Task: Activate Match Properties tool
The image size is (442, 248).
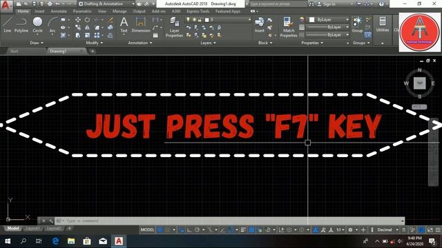Action: point(289,28)
